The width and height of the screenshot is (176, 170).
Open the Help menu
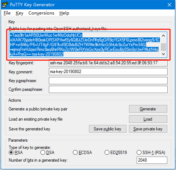tap(64, 13)
